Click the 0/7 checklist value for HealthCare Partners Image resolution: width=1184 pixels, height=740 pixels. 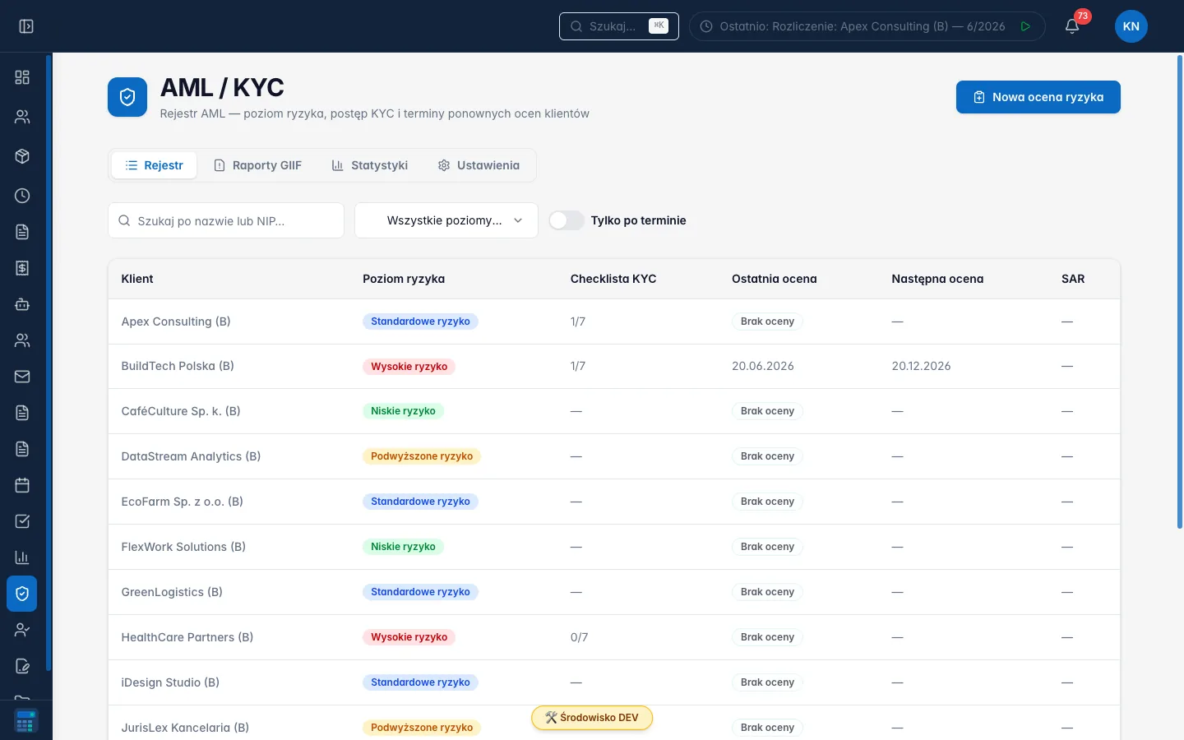(579, 637)
